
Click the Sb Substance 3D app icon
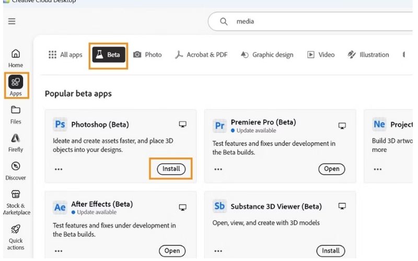[219, 206]
